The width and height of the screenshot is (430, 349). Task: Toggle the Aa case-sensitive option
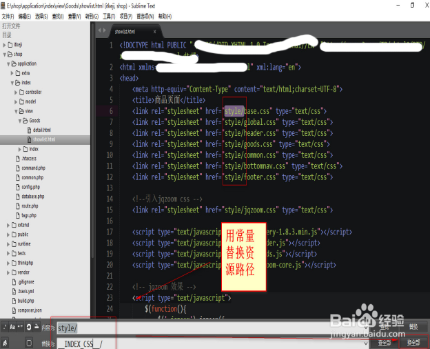(12, 327)
